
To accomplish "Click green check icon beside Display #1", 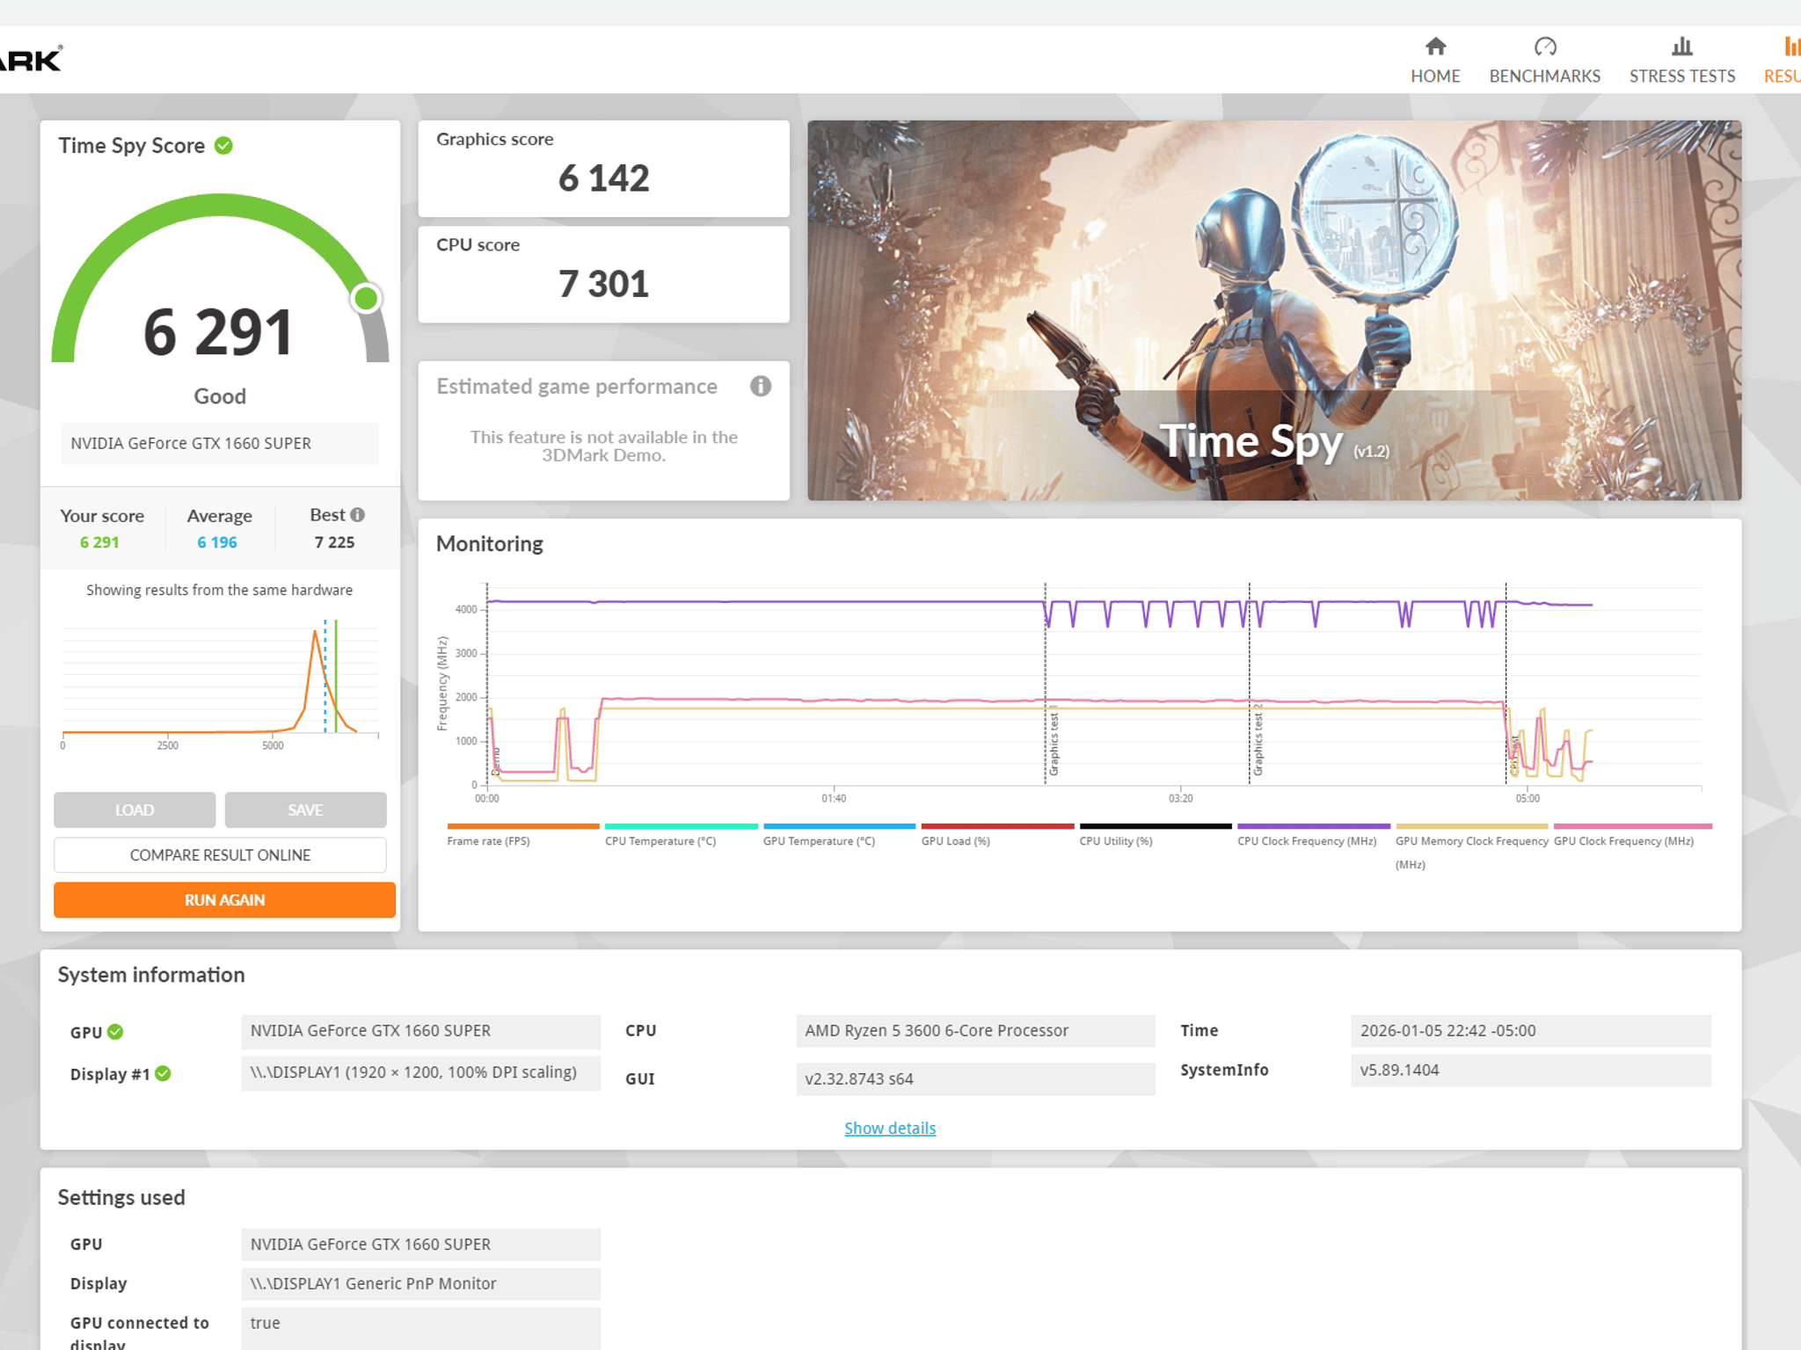I will 163,1073.
